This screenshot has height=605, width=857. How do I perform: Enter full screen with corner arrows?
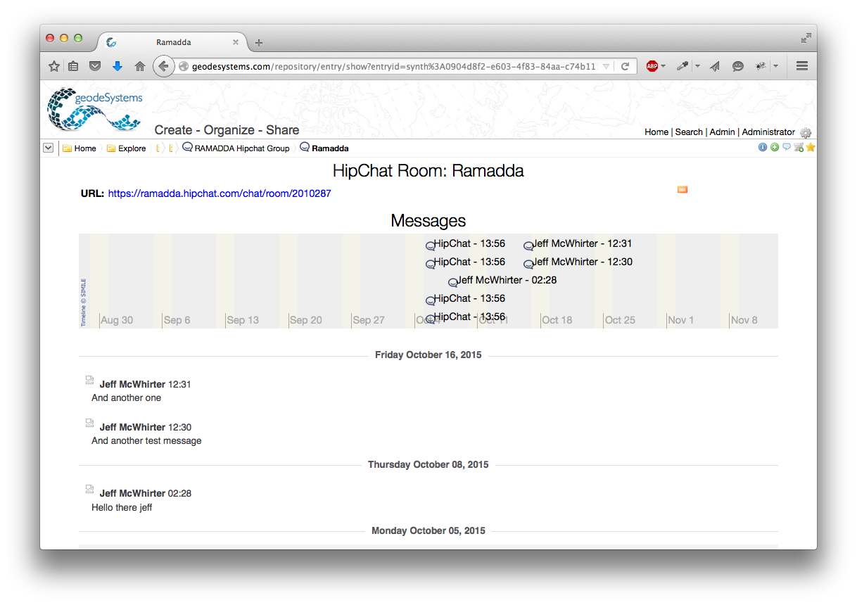pyautogui.click(x=806, y=38)
